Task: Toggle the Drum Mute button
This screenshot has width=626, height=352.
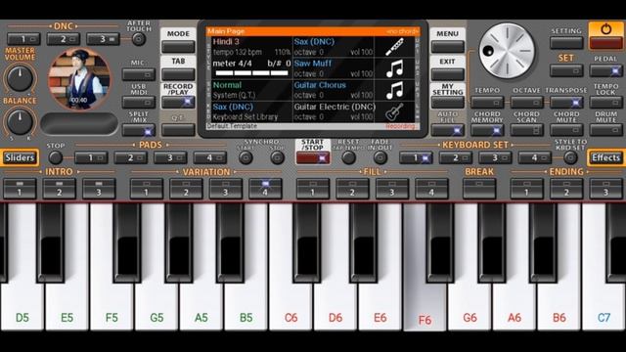Action: 606,130
